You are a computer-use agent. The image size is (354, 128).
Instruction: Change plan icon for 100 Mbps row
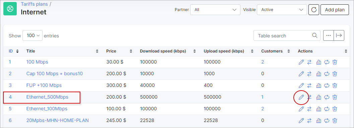tap(309, 62)
